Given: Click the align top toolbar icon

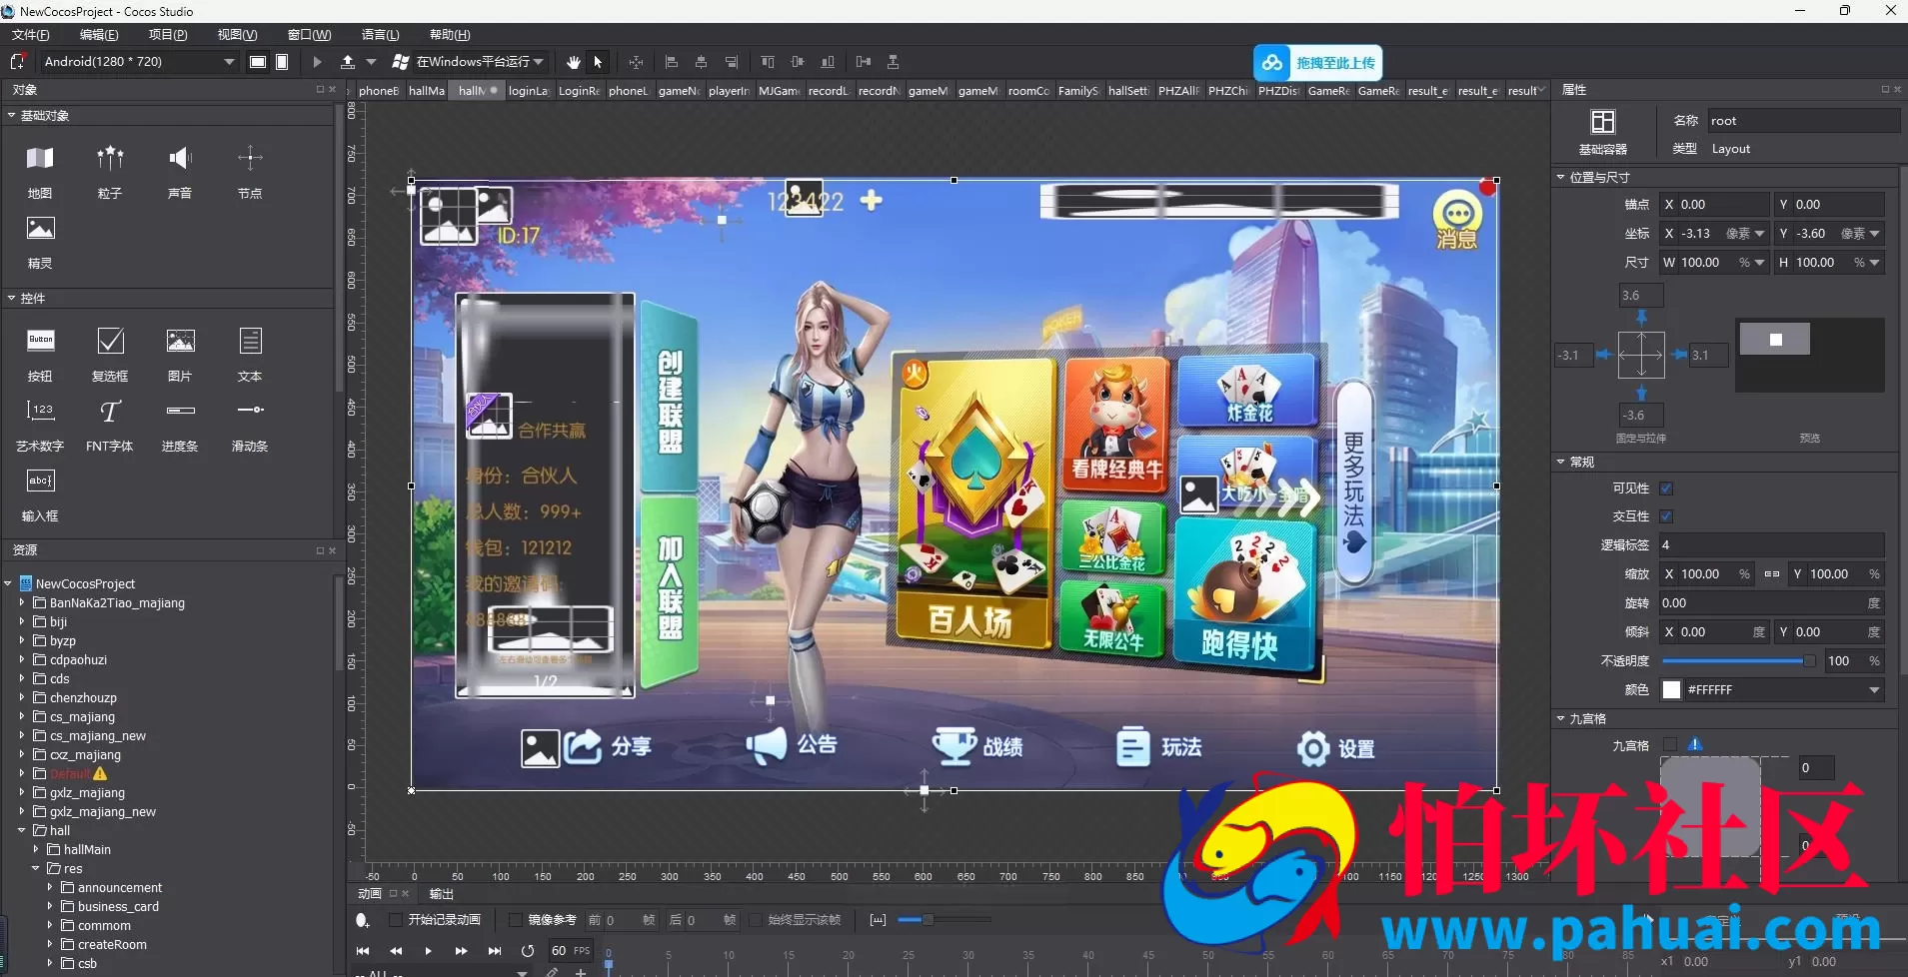Looking at the screenshot, I should [x=768, y=62].
